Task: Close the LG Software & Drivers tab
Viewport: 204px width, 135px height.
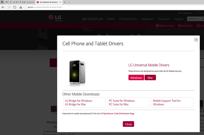Action: (60, 2)
